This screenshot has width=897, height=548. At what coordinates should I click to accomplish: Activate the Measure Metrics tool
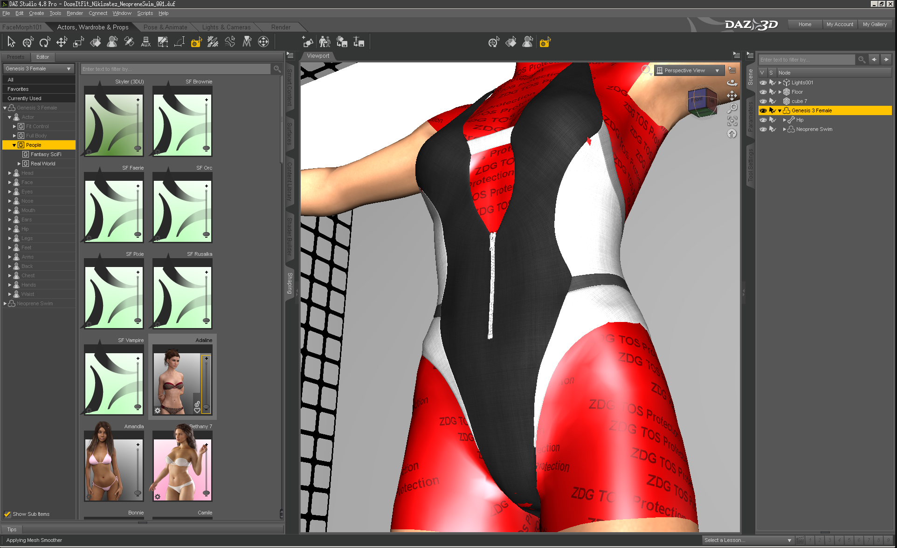tap(179, 42)
